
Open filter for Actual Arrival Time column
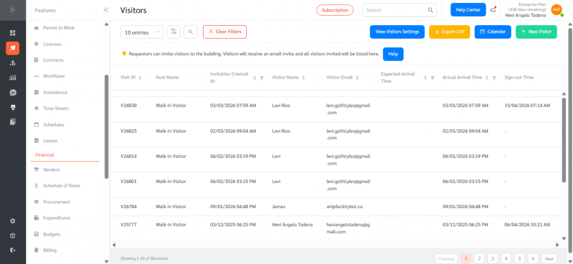coord(494,78)
